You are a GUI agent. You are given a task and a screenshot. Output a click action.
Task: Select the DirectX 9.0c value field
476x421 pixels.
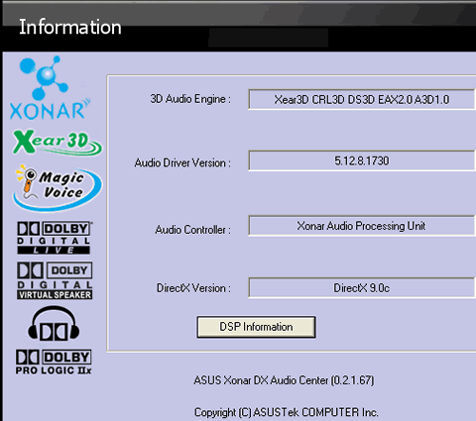[x=362, y=288]
